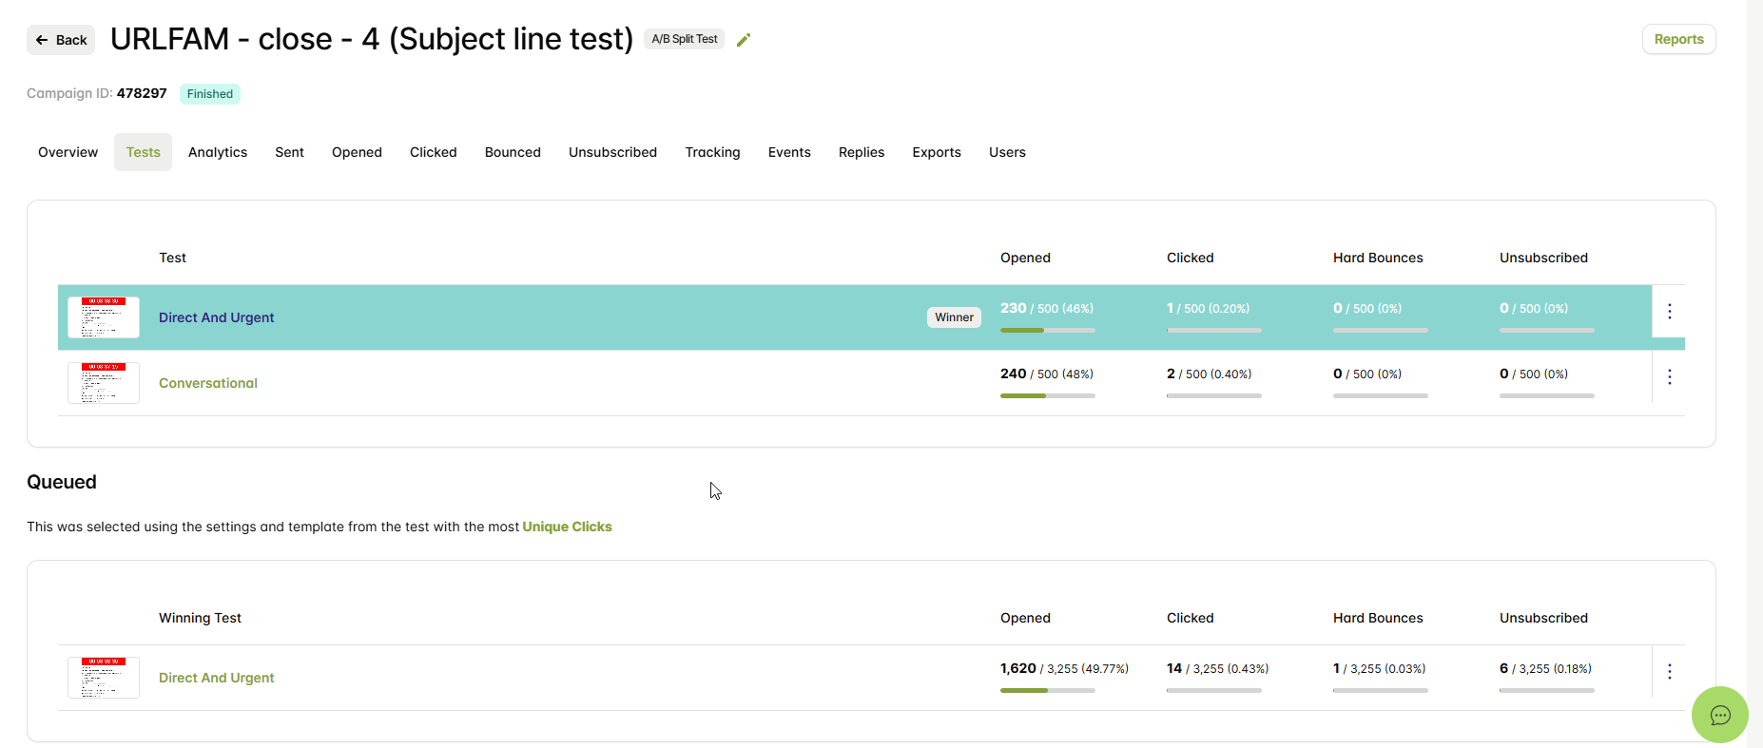The height and width of the screenshot is (748, 1763).
Task: Click the thumbnail of the winner test row
Action: pos(104,317)
